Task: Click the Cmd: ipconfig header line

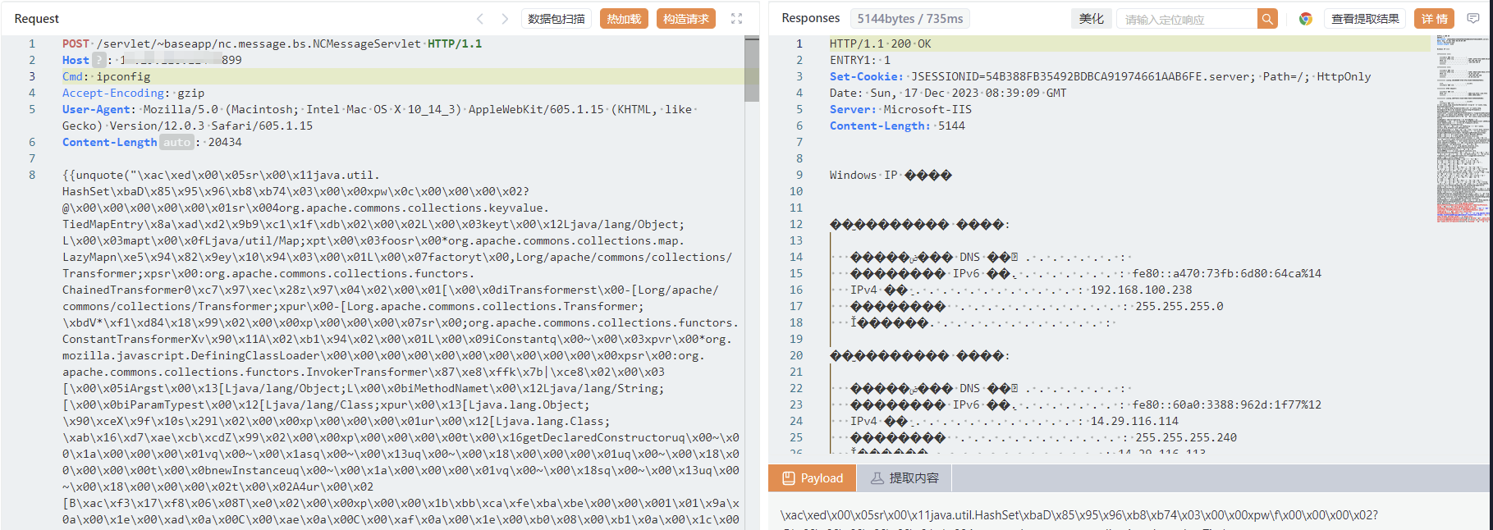Action: pos(107,76)
